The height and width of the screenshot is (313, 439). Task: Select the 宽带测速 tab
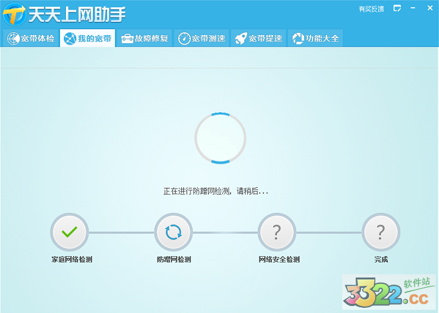(x=201, y=38)
